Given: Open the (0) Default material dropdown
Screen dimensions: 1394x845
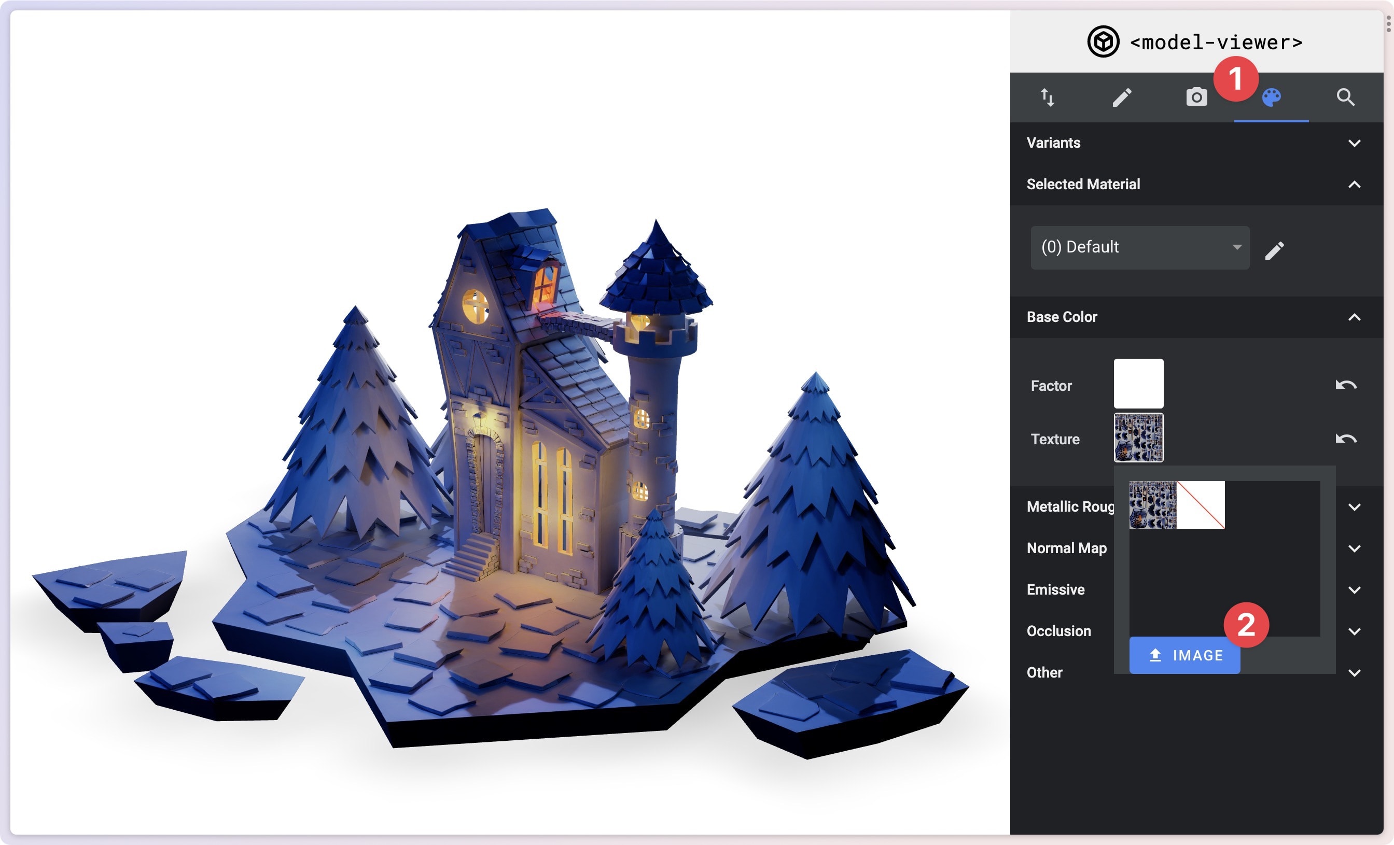Looking at the screenshot, I should click(x=1139, y=248).
